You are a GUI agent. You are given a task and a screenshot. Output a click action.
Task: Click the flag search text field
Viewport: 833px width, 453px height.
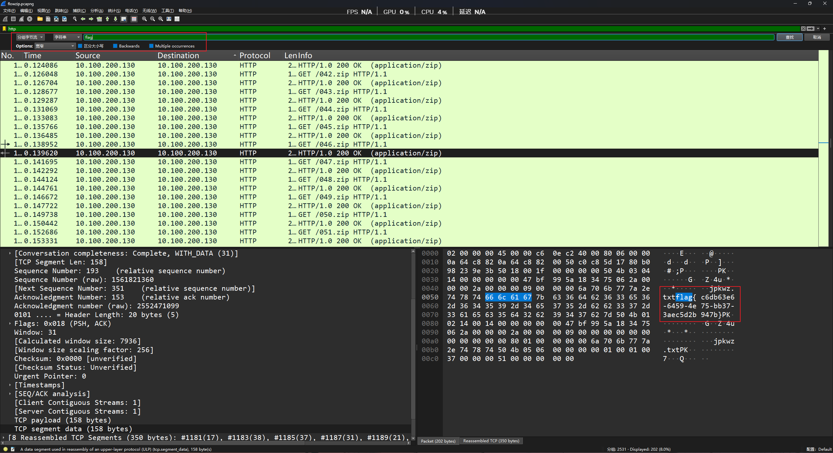click(423, 37)
